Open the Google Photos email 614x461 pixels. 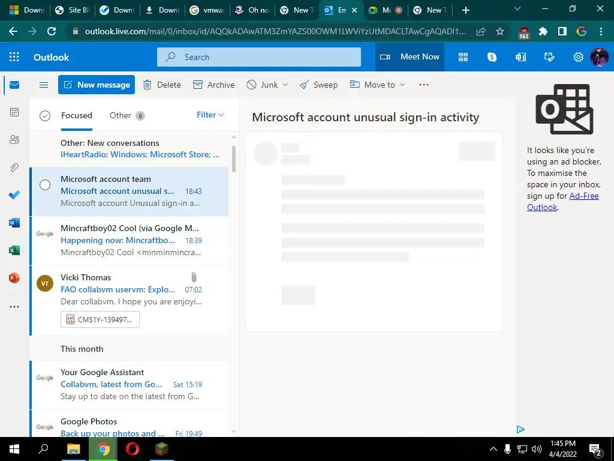130,424
